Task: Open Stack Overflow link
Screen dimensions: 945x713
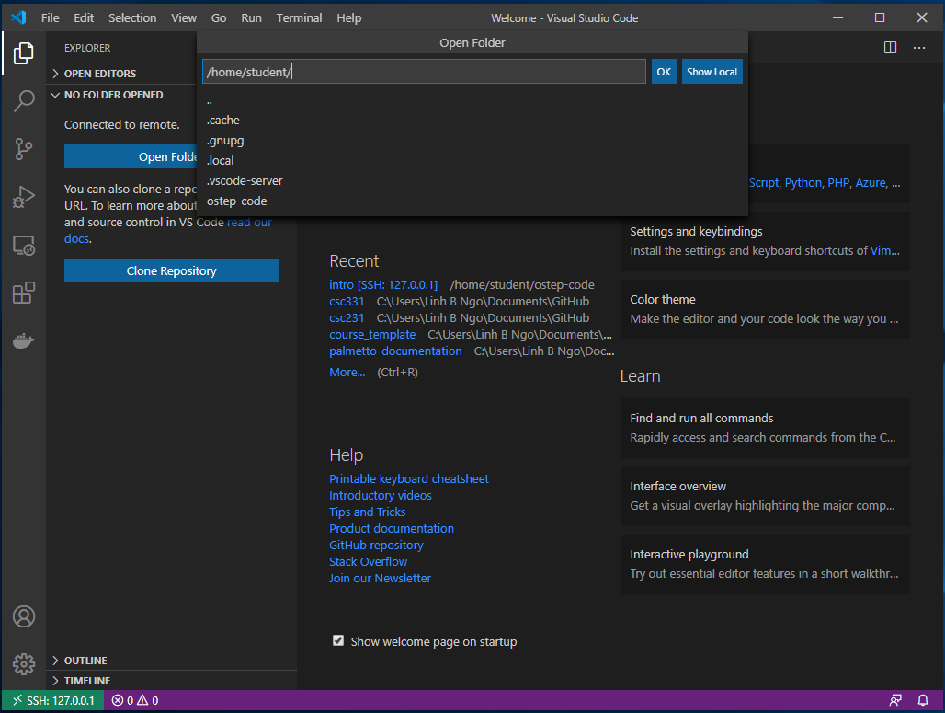Action: coord(368,561)
